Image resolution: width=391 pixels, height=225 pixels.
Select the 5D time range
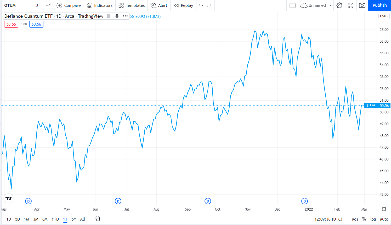point(18,219)
